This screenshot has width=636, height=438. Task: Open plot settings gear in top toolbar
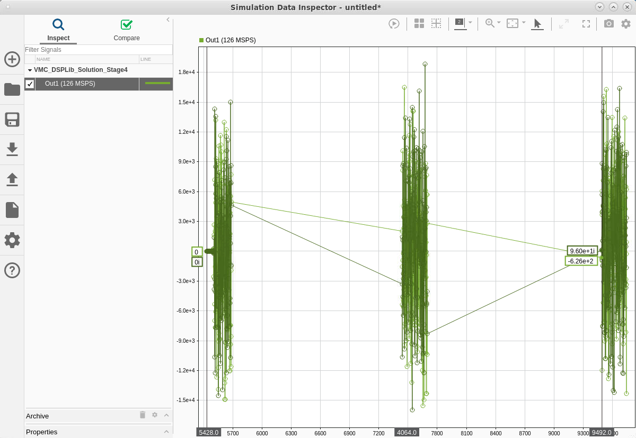(626, 23)
